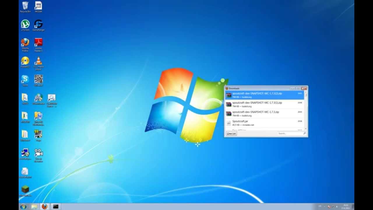Open the MCEdit desktop shortcut
This screenshot has width=373, height=210.
38,6
